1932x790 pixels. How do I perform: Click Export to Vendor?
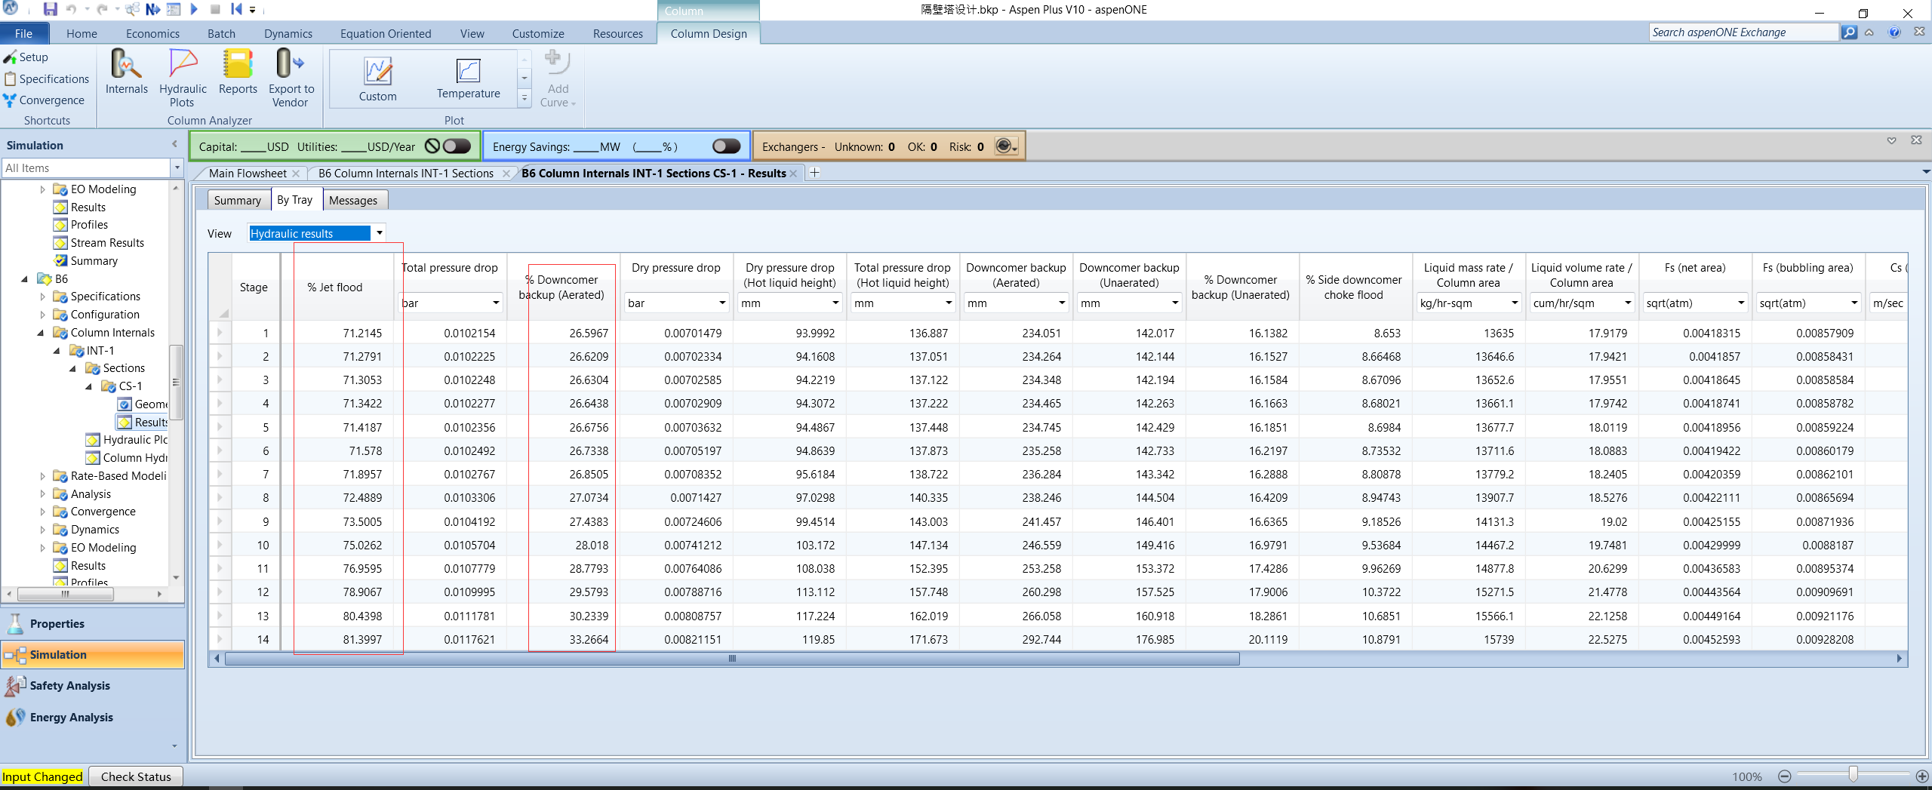click(x=291, y=78)
